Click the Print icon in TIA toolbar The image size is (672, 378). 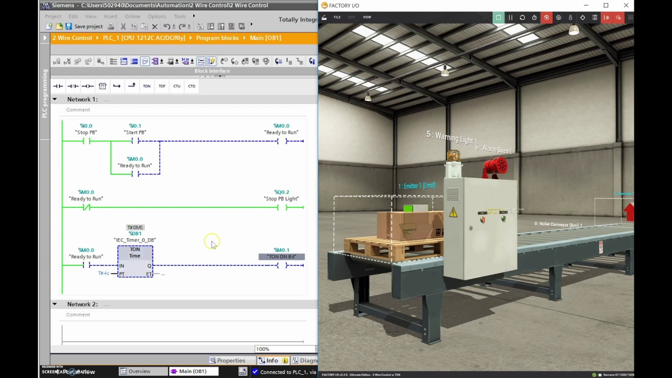pos(111,26)
